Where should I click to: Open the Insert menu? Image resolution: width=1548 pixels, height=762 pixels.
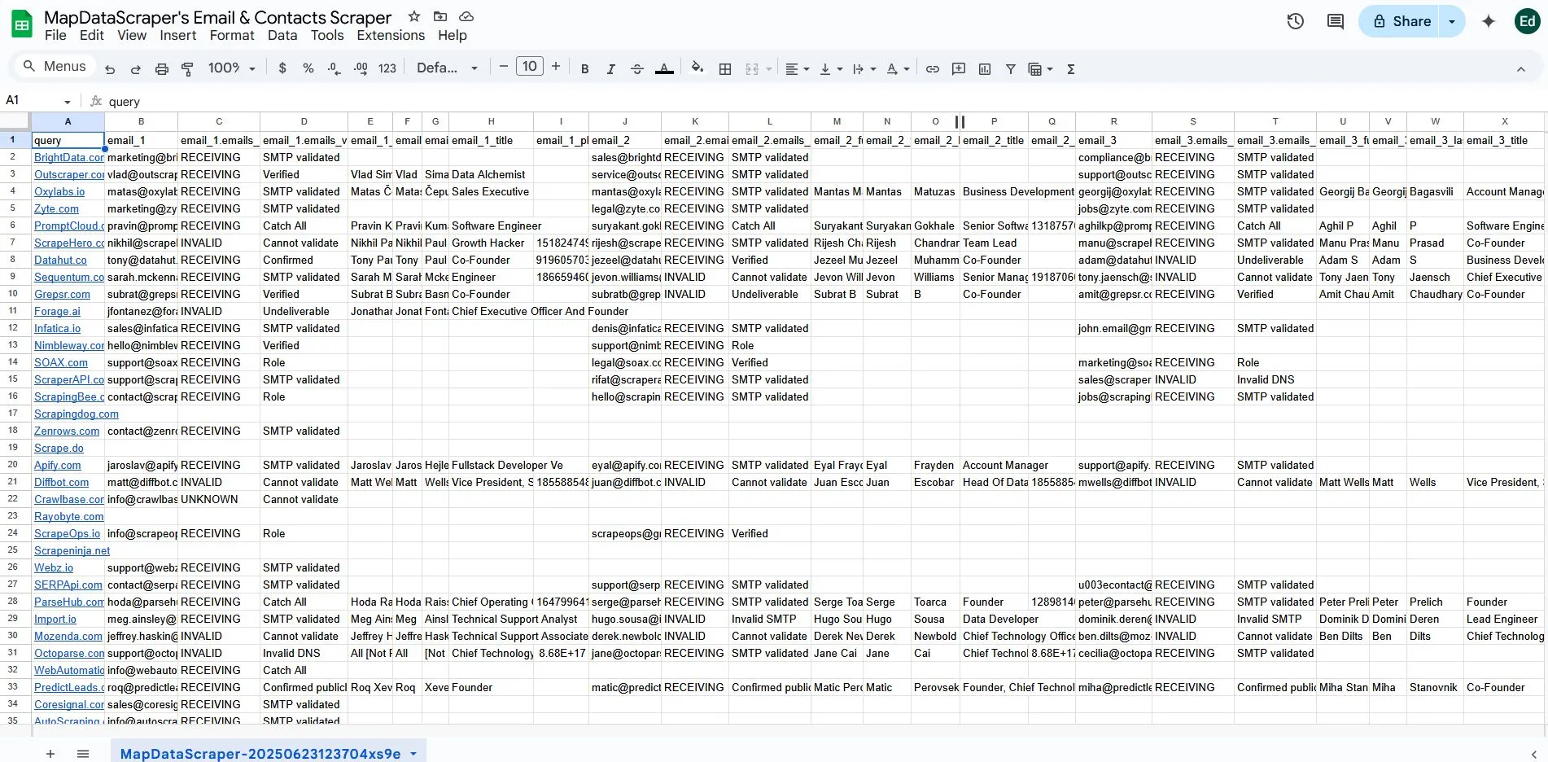click(x=177, y=35)
